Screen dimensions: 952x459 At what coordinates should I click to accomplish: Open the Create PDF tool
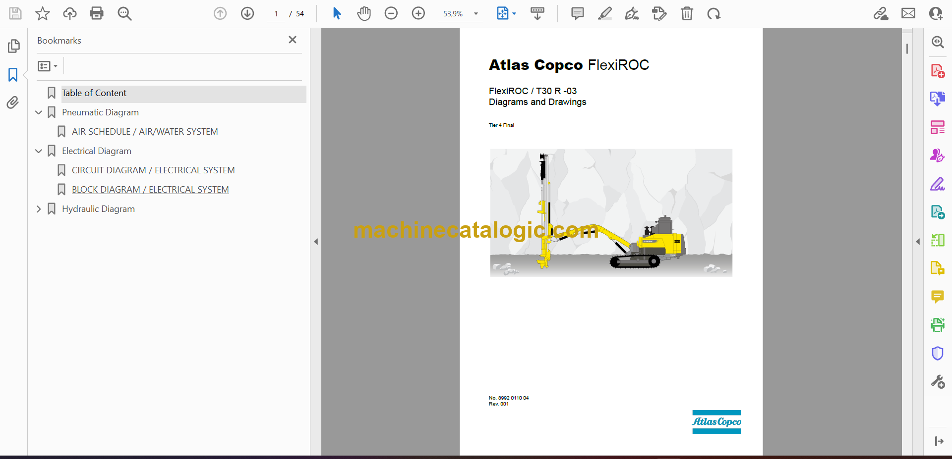(x=938, y=71)
